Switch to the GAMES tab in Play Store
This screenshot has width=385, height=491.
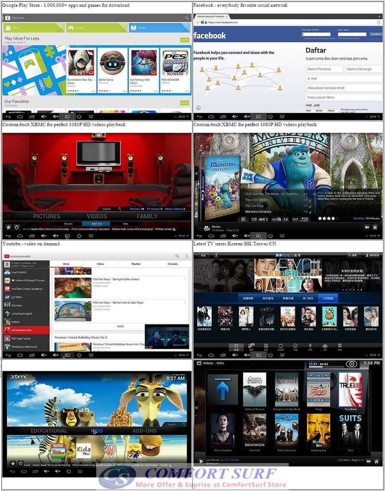coord(79,28)
